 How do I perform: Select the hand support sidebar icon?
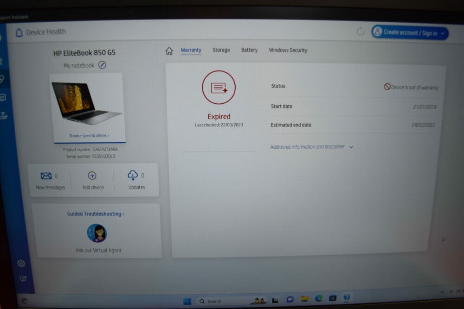[4, 115]
